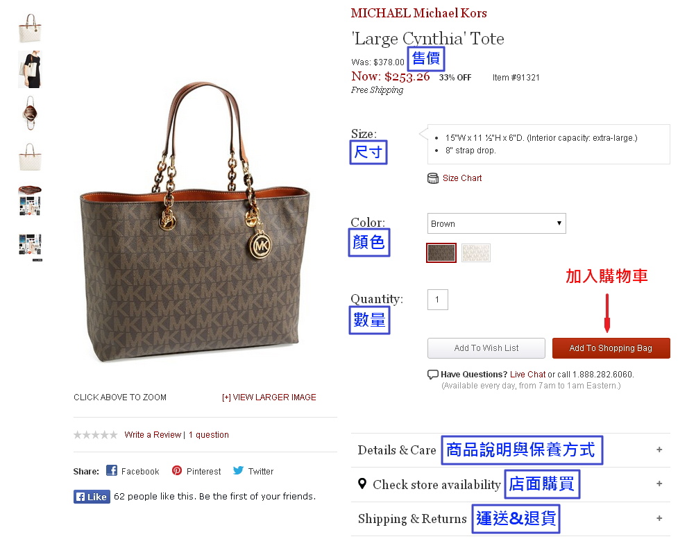Click Add To Wish List button

click(486, 348)
